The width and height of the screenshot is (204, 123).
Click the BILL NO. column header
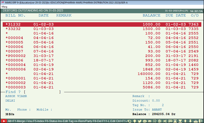click(x=15, y=15)
